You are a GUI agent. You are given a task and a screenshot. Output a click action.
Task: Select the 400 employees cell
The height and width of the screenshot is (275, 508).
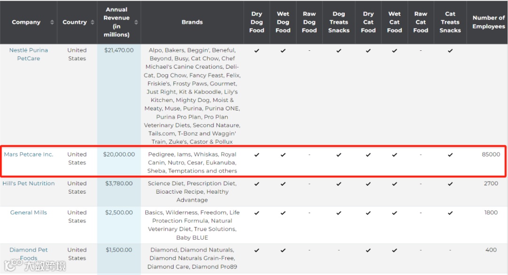491,250
